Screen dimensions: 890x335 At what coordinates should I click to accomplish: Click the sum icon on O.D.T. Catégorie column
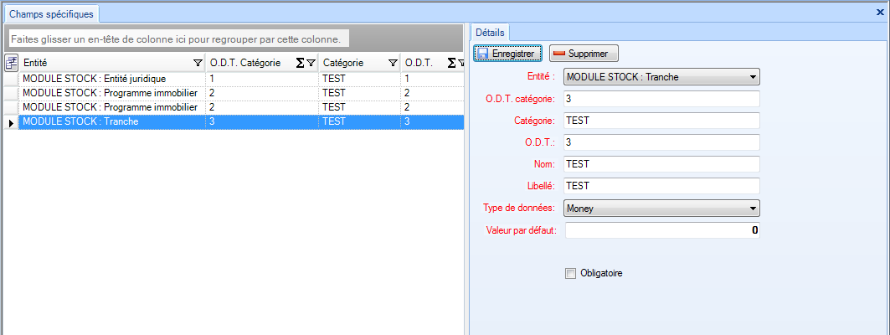pyautogui.click(x=300, y=63)
